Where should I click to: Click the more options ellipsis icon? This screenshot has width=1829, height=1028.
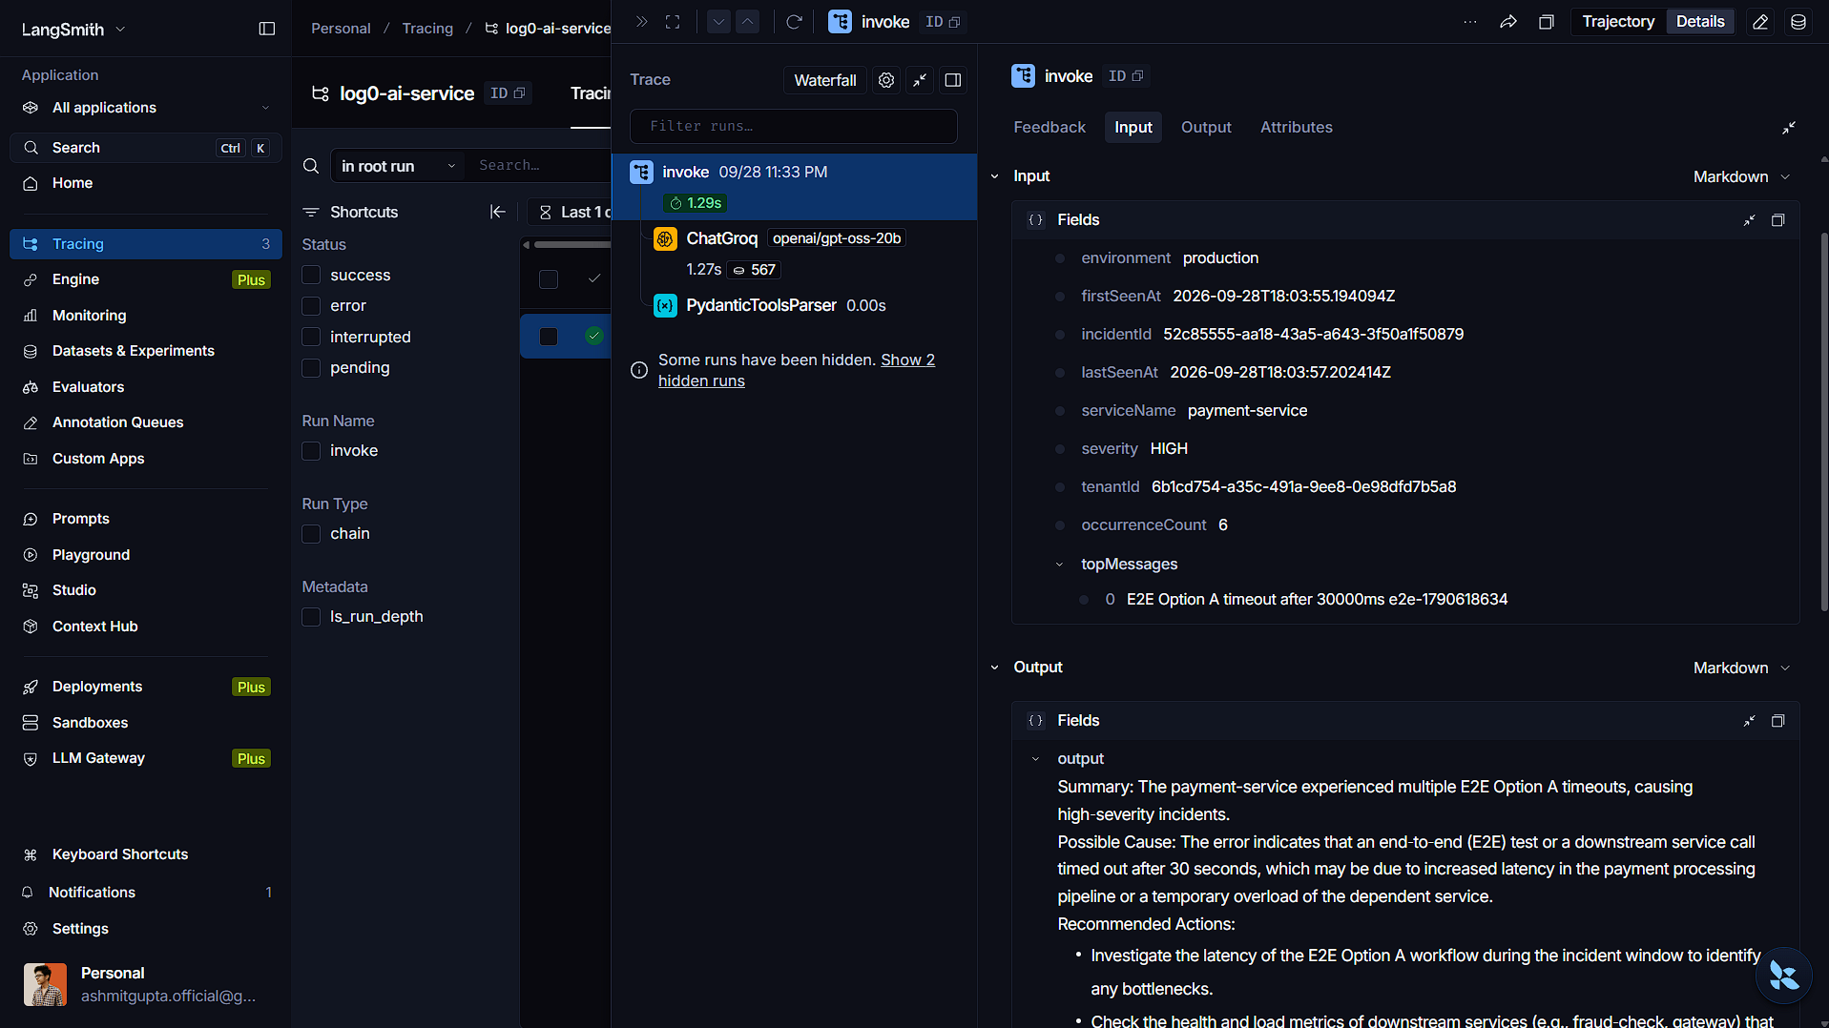pyautogui.click(x=1470, y=22)
